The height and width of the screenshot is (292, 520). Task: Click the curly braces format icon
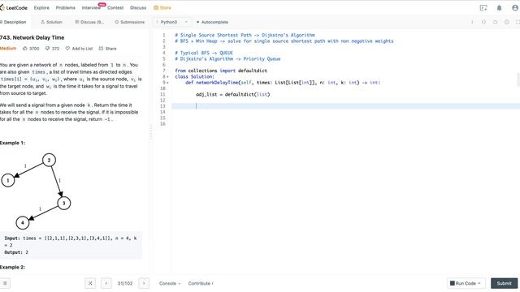click(x=483, y=22)
